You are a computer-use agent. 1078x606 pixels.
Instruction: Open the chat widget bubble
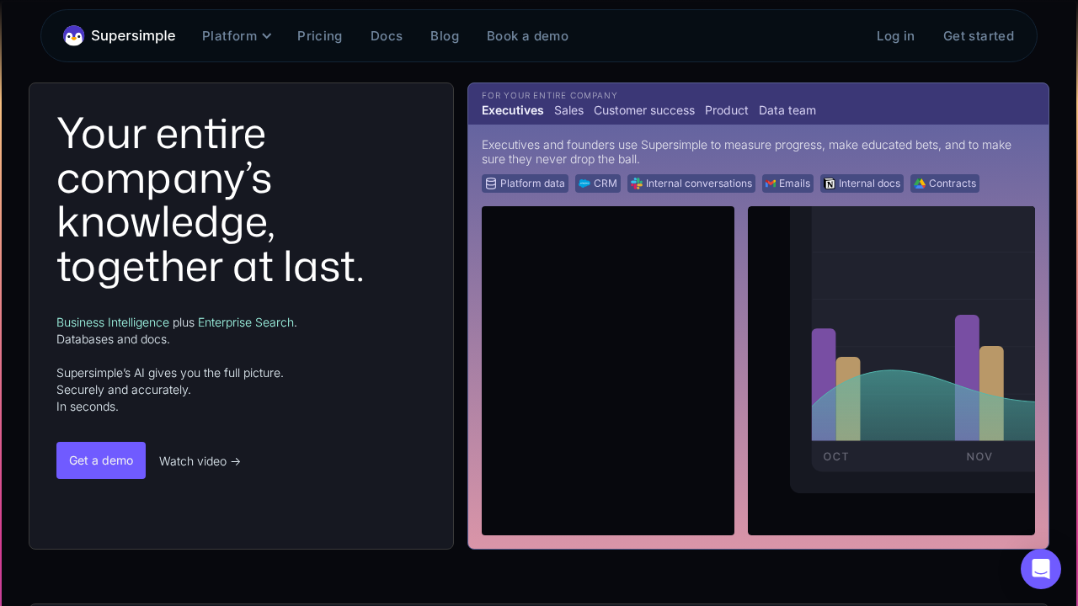1041,569
